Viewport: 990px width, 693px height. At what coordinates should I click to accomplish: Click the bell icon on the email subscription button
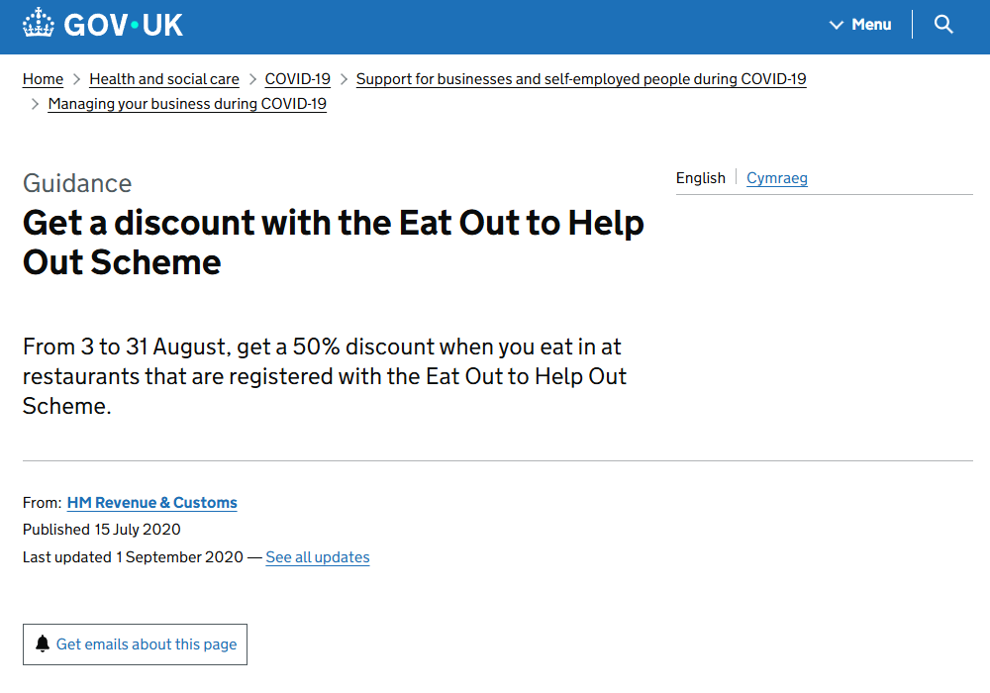[x=43, y=643]
